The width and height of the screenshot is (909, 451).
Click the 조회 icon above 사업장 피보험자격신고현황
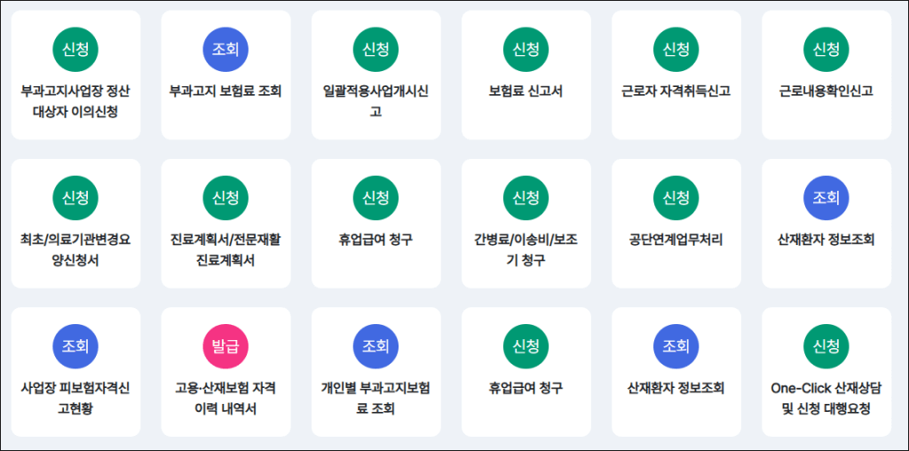tap(75, 346)
